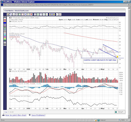Pick the yellow color swatch
The image size is (131, 122).
pyautogui.click(x=5, y=38)
